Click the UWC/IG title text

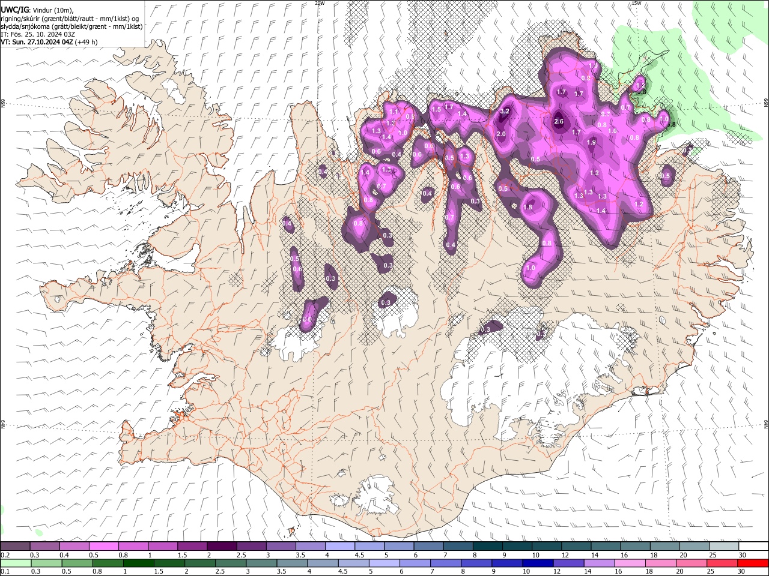pos(14,10)
